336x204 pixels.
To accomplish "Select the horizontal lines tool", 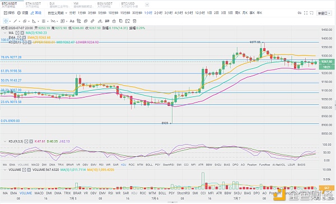I will [44, 21].
